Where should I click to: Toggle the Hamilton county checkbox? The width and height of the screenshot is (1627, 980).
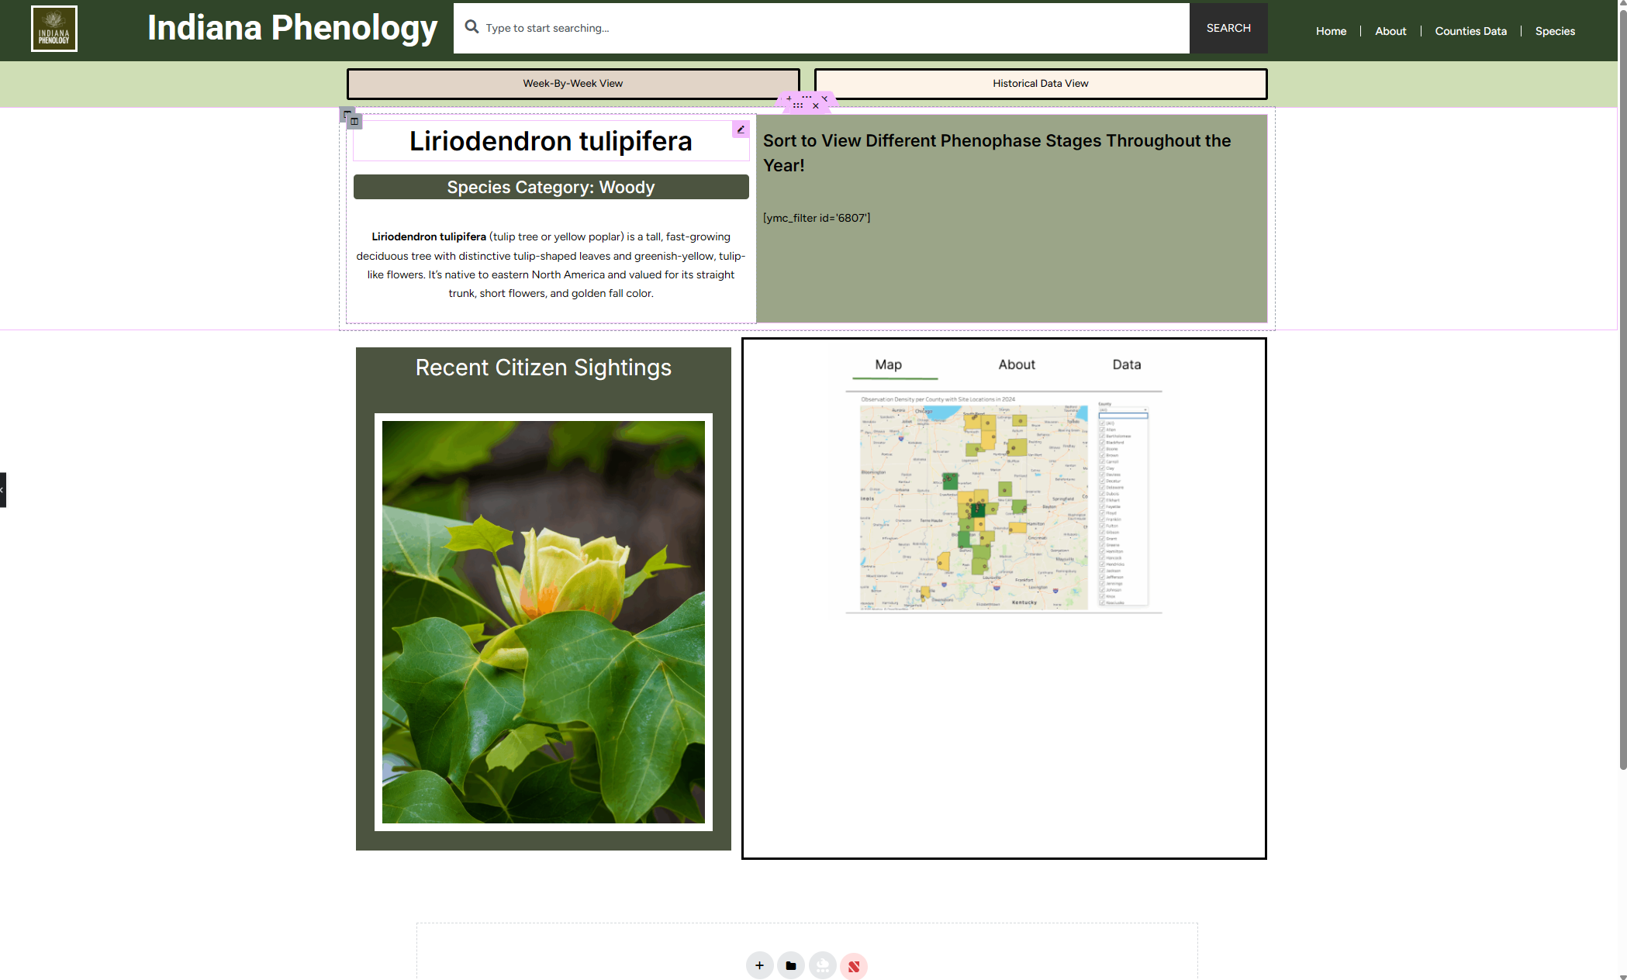[x=1102, y=551]
